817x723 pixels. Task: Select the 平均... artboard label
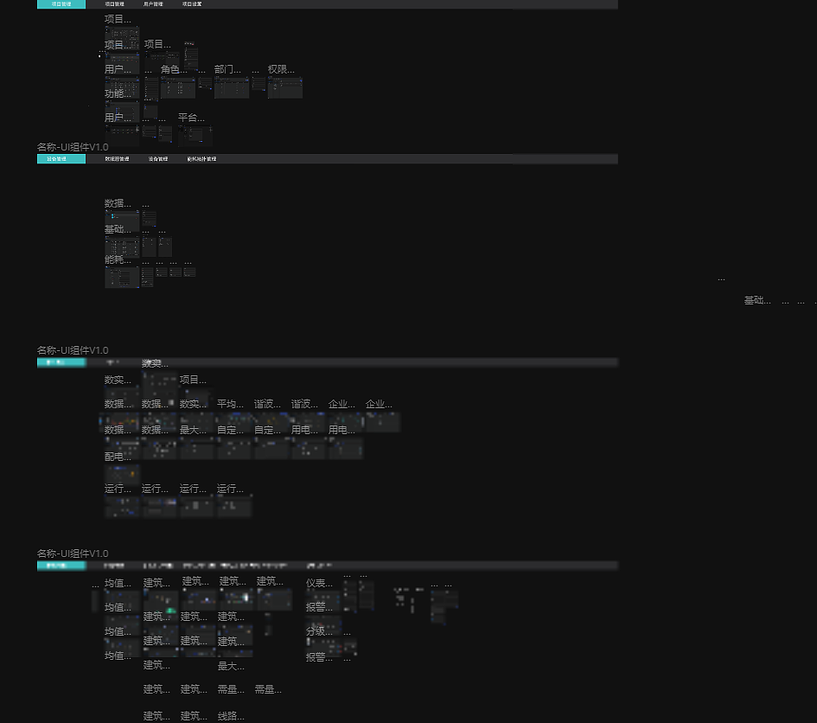coord(230,404)
